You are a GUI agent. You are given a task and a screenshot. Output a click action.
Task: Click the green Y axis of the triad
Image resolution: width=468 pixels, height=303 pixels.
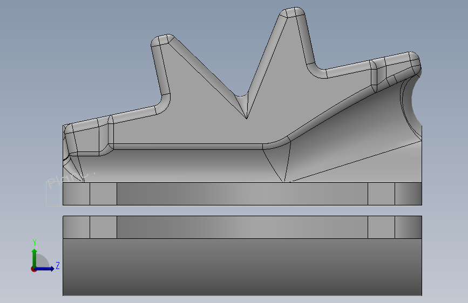click(x=35, y=258)
